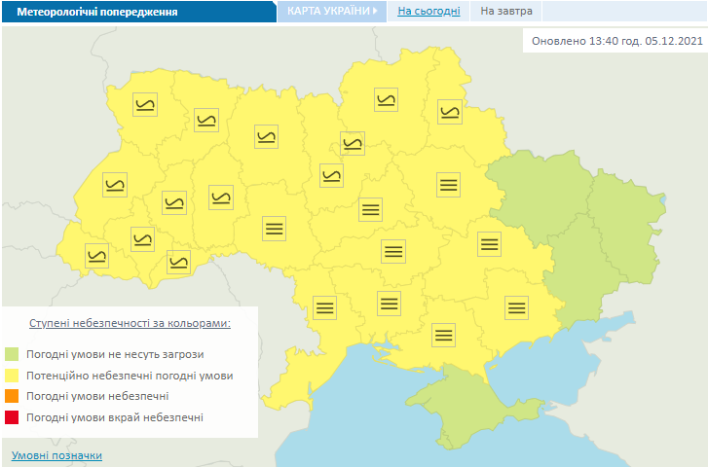Click the warning icon on Sumy region

click(450, 111)
